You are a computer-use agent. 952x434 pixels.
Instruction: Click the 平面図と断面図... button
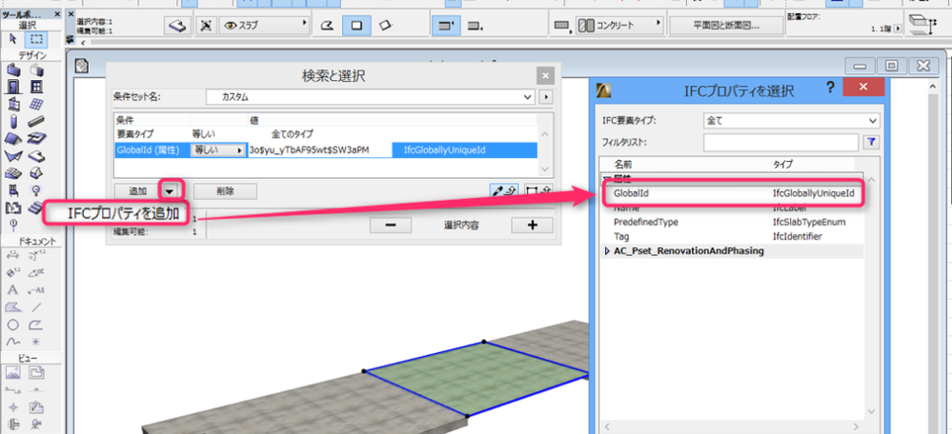click(725, 26)
